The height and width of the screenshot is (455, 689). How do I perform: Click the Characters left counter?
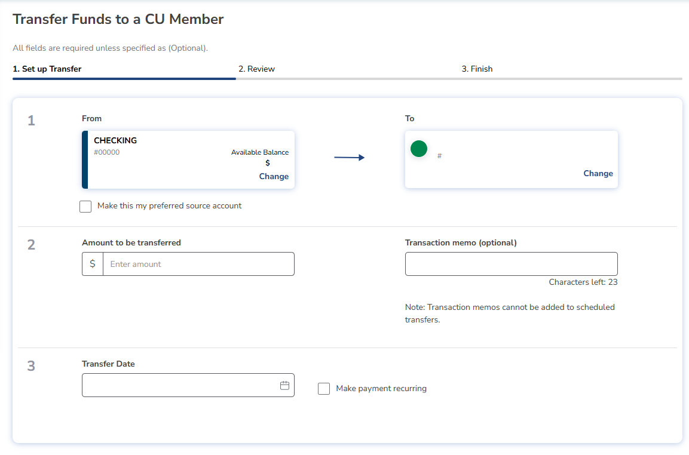(x=583, y=282)
